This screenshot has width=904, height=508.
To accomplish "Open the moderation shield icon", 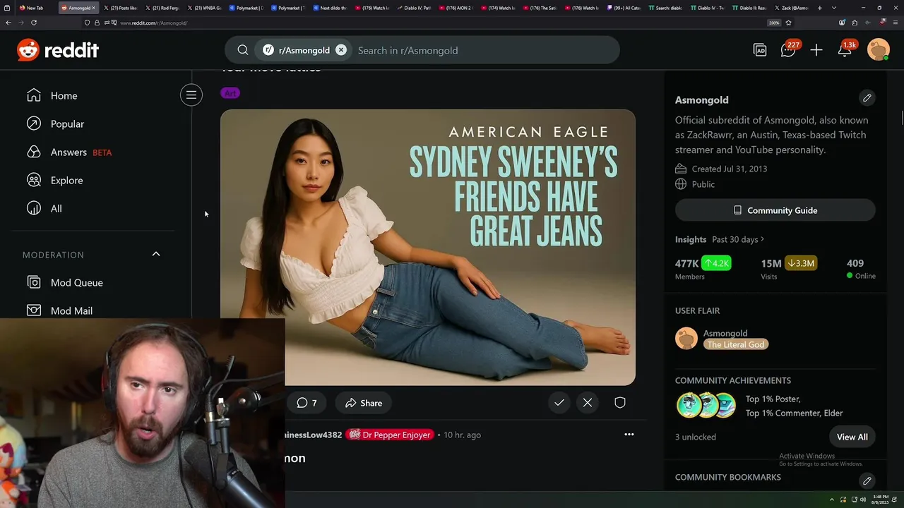I will coord(620,402).
